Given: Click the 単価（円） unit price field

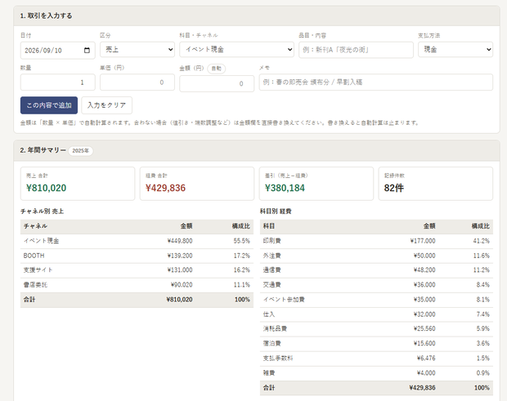Looking at the screenshot, I should point(137,82).
